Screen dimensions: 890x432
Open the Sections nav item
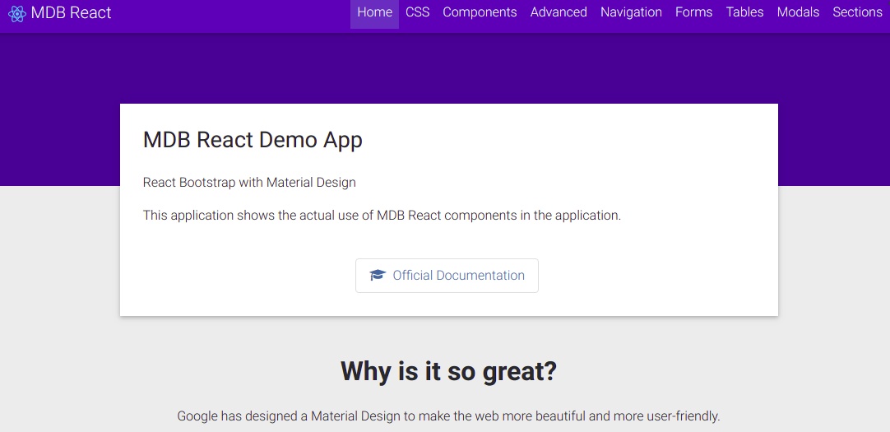click(x=857, y=12)
